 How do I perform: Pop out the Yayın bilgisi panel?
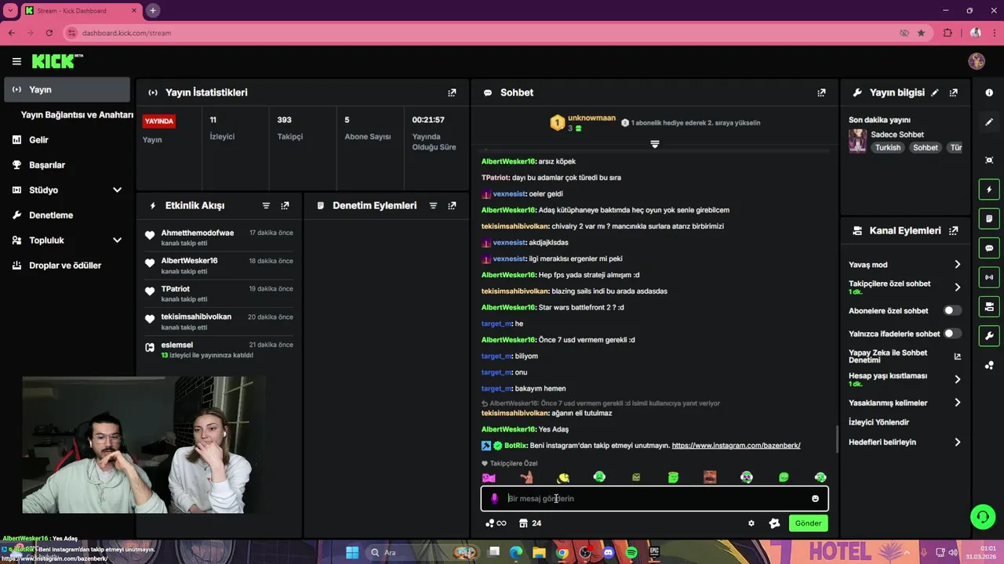953,92
